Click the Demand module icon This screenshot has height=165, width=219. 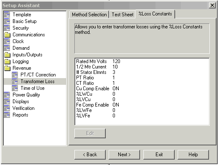pyautogui.click(x=7, y=48)
